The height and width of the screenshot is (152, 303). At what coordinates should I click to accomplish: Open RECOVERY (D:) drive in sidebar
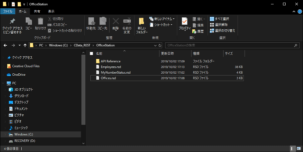click(x=25, y=141)
